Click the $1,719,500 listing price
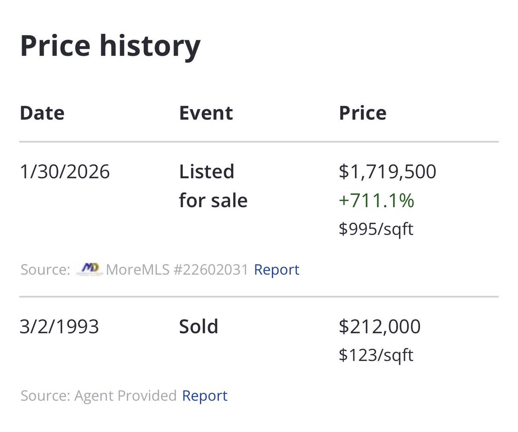 pos(387,172)
